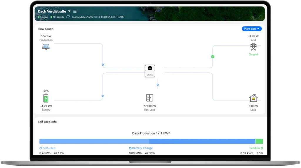The height and width of the screenshot is (168, 301).
Task: Click the -4.29 kW battery value
Action: pyautogui.click(x=46, y=106)
